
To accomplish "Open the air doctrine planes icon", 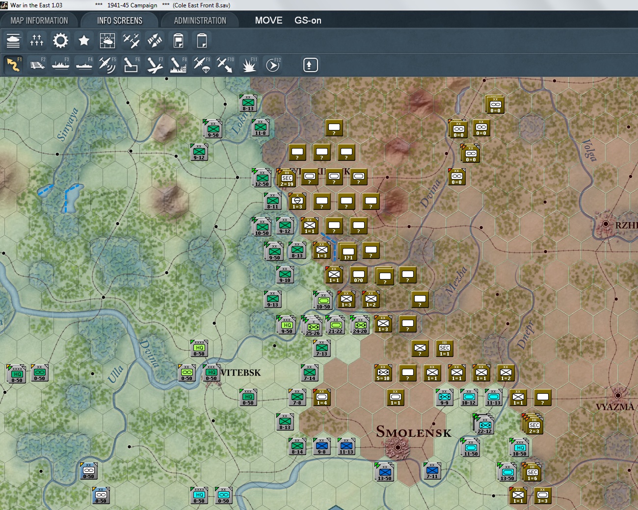I will tap(131, 40).
